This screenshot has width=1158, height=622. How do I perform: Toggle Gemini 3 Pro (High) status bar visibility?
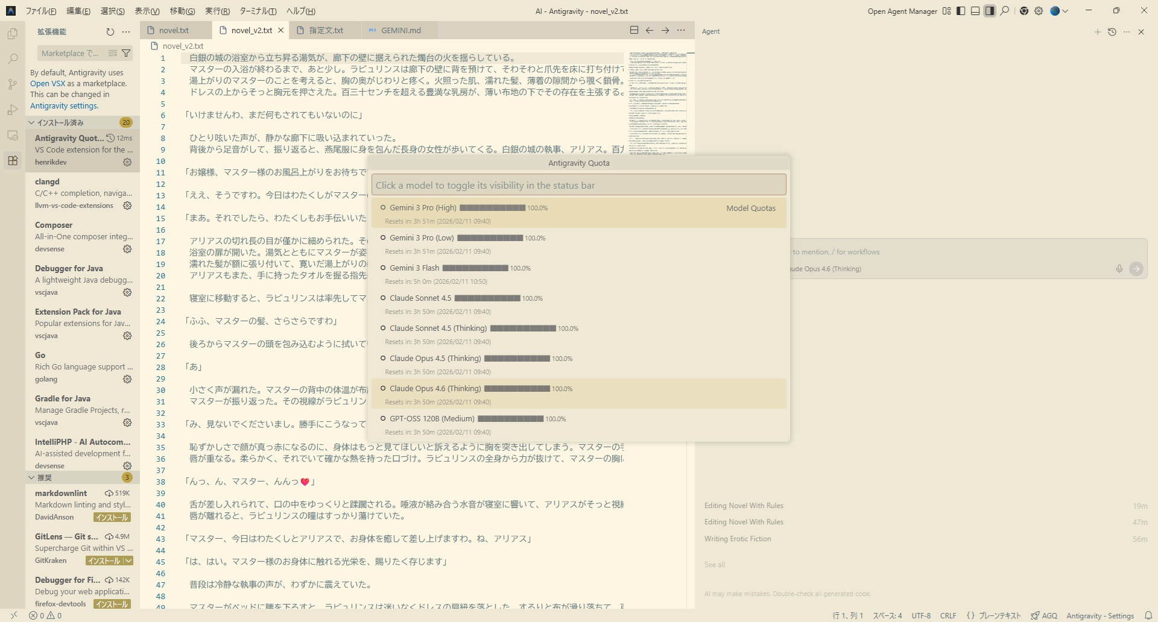422,208
